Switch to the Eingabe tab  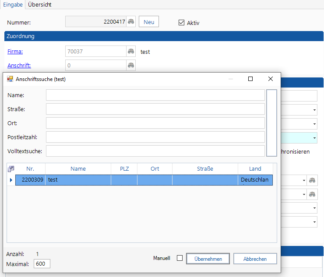click(x=13, y=4)
